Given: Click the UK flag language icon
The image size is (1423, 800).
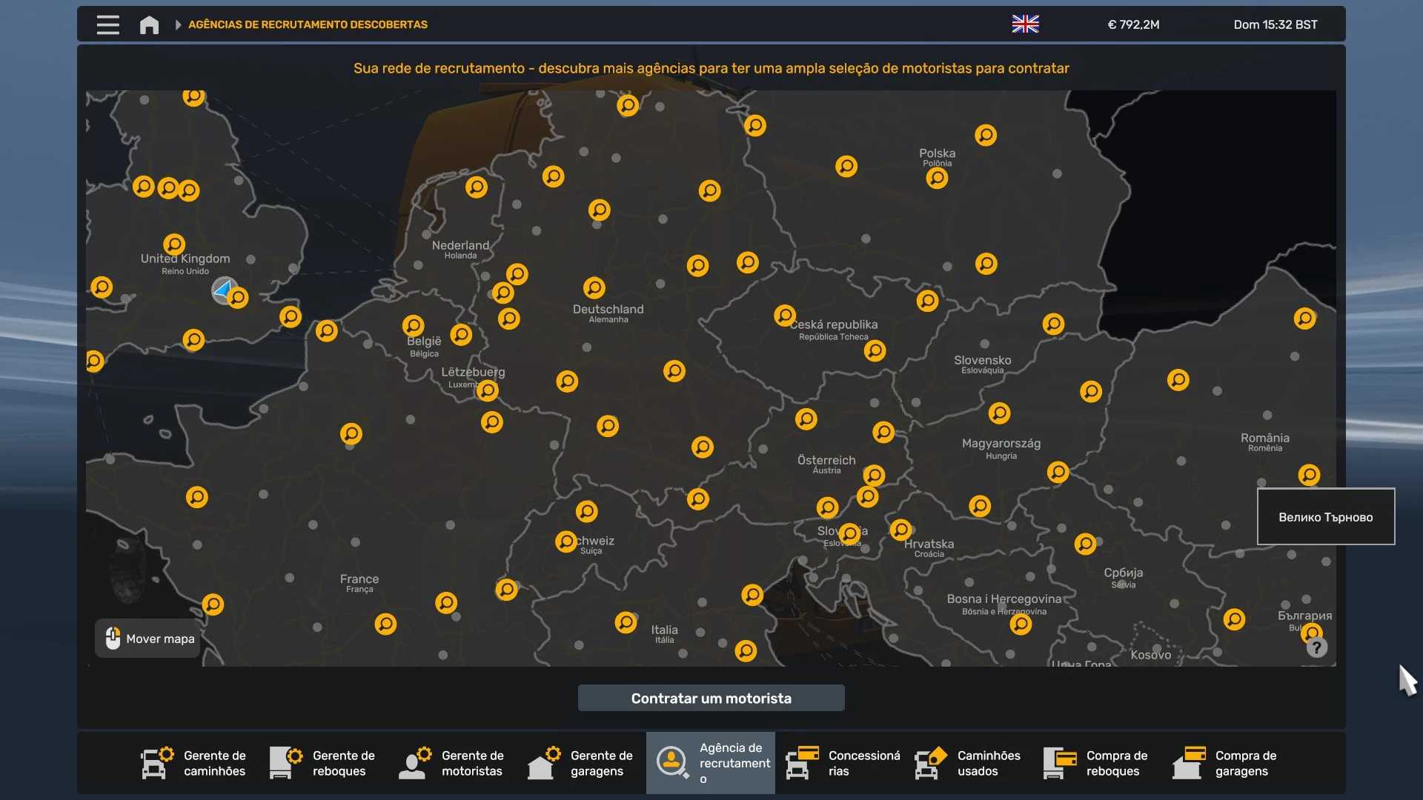Looking at the screenshot, I should [1025, 24].
